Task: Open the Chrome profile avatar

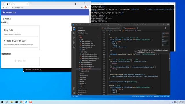Action: [x=86, y=7]
